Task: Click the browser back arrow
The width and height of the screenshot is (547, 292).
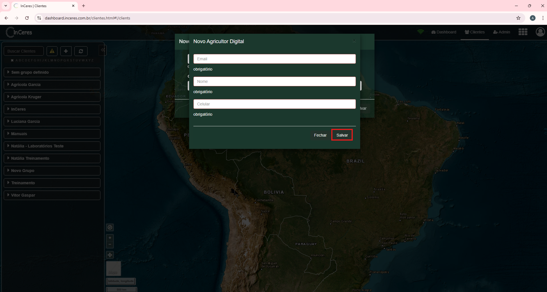Action: click(x=6, y=18)
